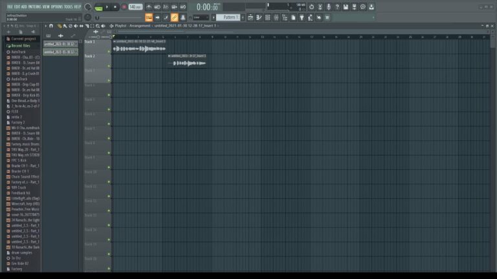The height and width of the screenshot is (279, 497).
Task: Open the Plugin picker plug icon
Action: [x=302, y=17]
